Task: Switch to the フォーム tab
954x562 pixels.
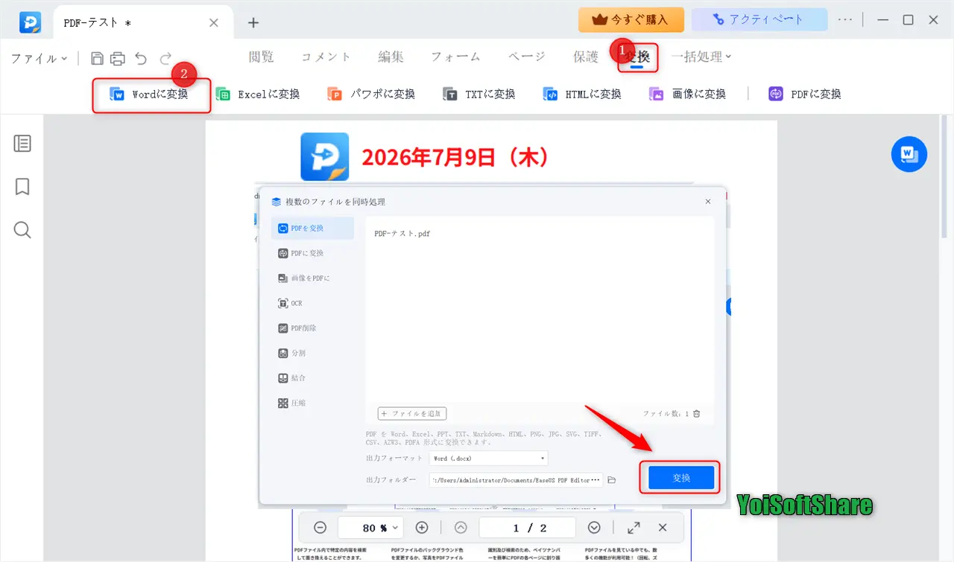Action: (x=455, y=57)
